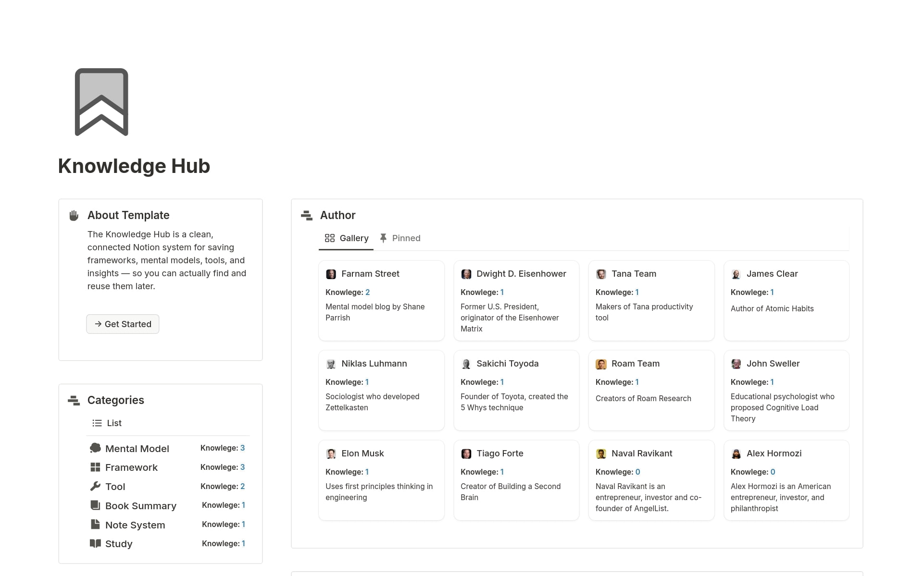
Task: Select the Mental Model brain icon
Action: point(95,448)
